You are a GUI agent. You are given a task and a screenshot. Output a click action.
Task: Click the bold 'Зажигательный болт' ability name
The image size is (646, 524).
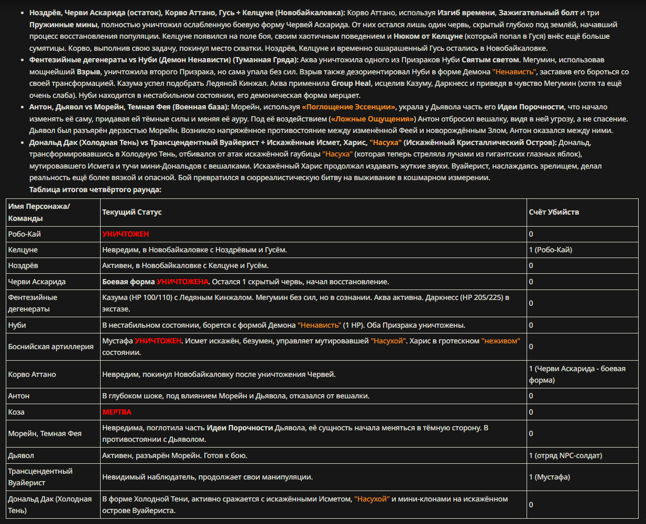point(539,13)
